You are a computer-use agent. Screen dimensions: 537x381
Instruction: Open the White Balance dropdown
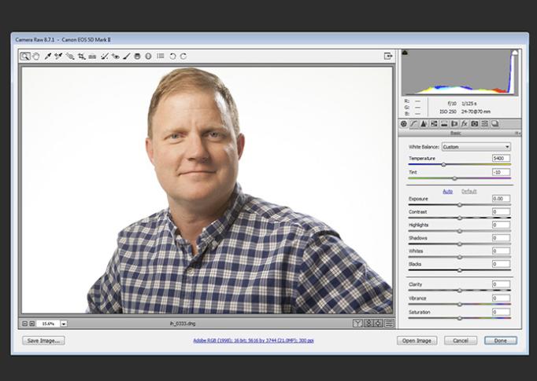coord(476,147)
